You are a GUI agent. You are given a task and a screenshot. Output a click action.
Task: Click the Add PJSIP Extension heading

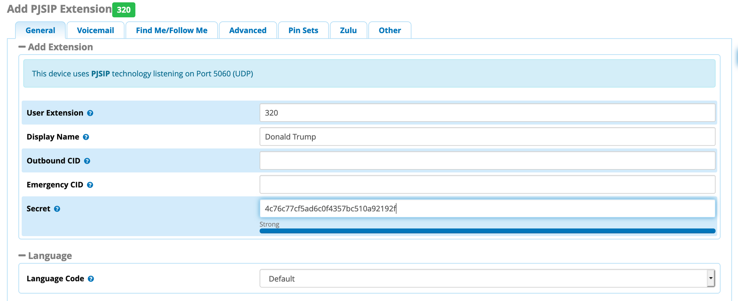point(59,9)
